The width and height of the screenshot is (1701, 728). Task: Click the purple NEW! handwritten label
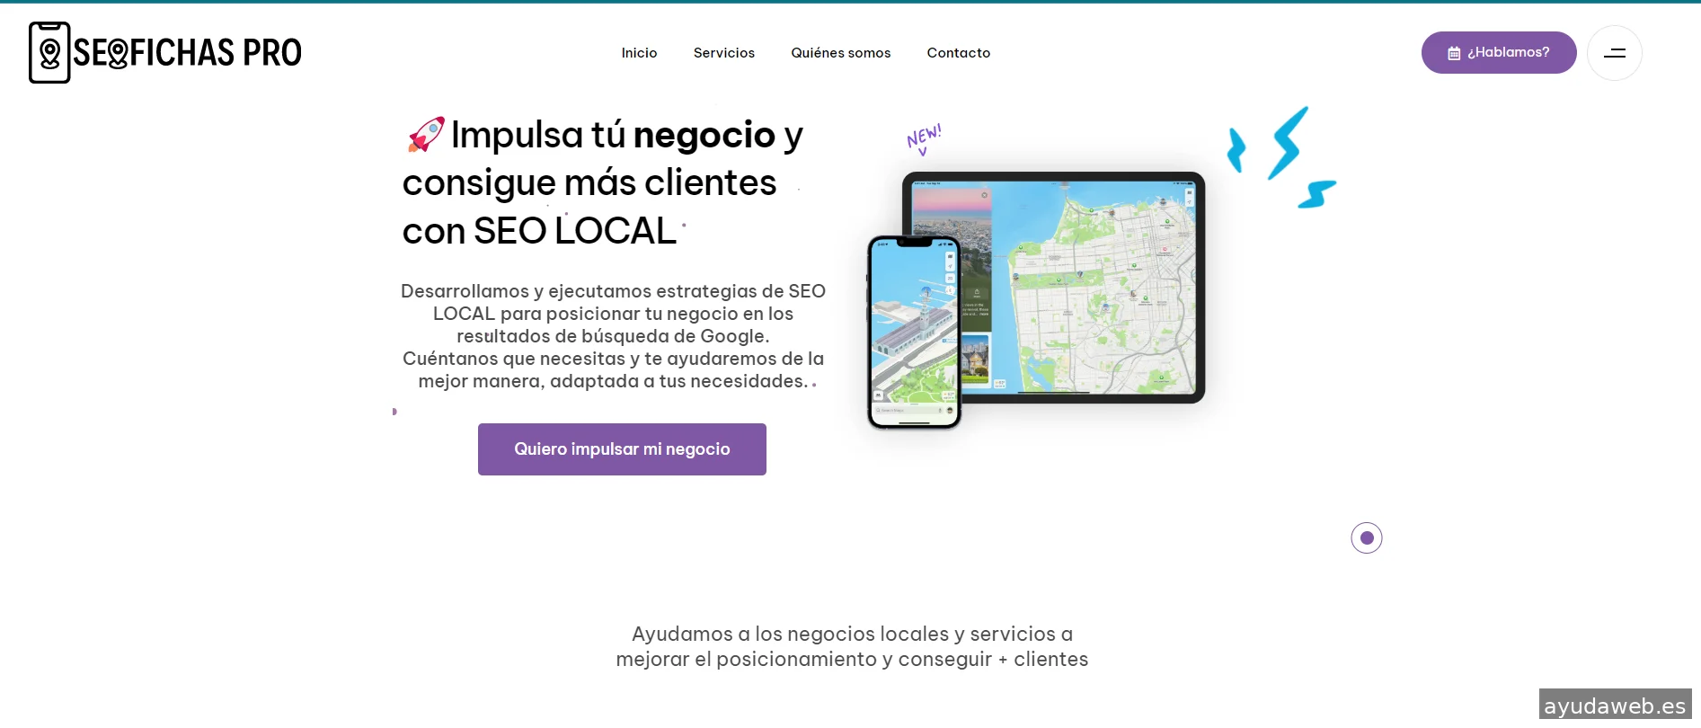(x=924, y=138)
